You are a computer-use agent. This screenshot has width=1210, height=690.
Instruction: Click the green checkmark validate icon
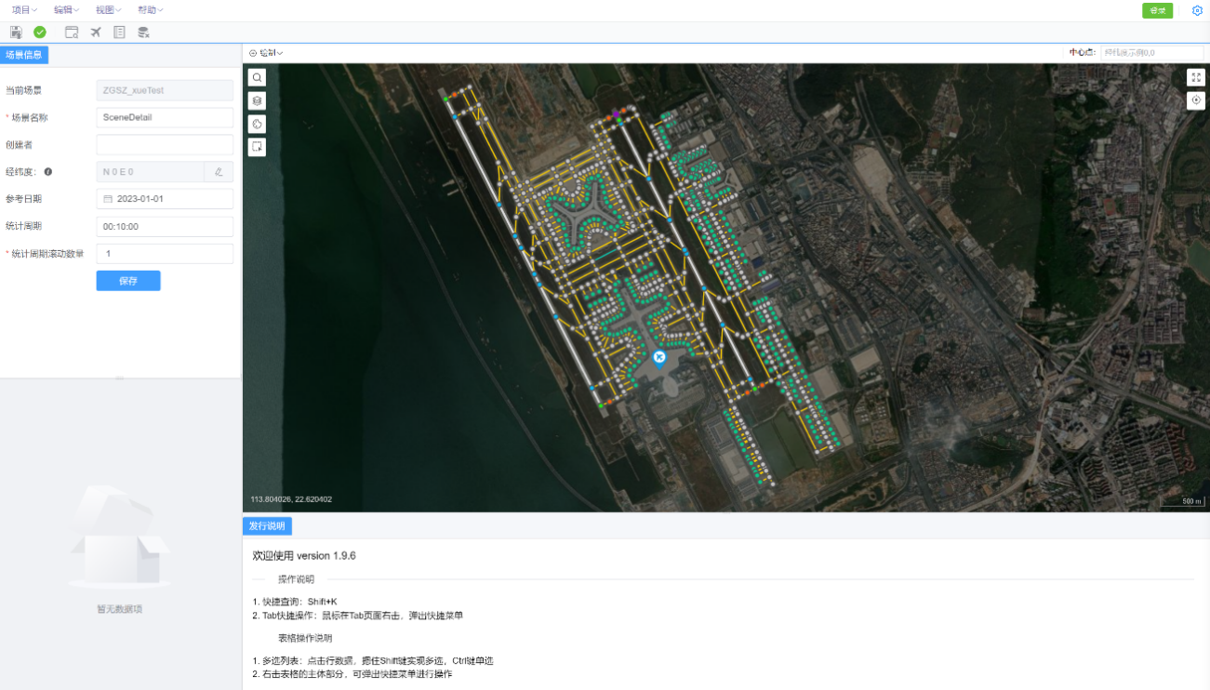pyautogui.click(x=40, y=32)
